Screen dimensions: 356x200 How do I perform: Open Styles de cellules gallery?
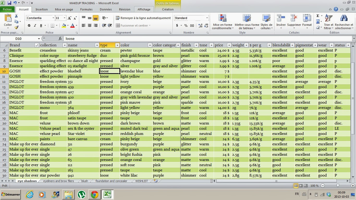(x=266, y=22)
